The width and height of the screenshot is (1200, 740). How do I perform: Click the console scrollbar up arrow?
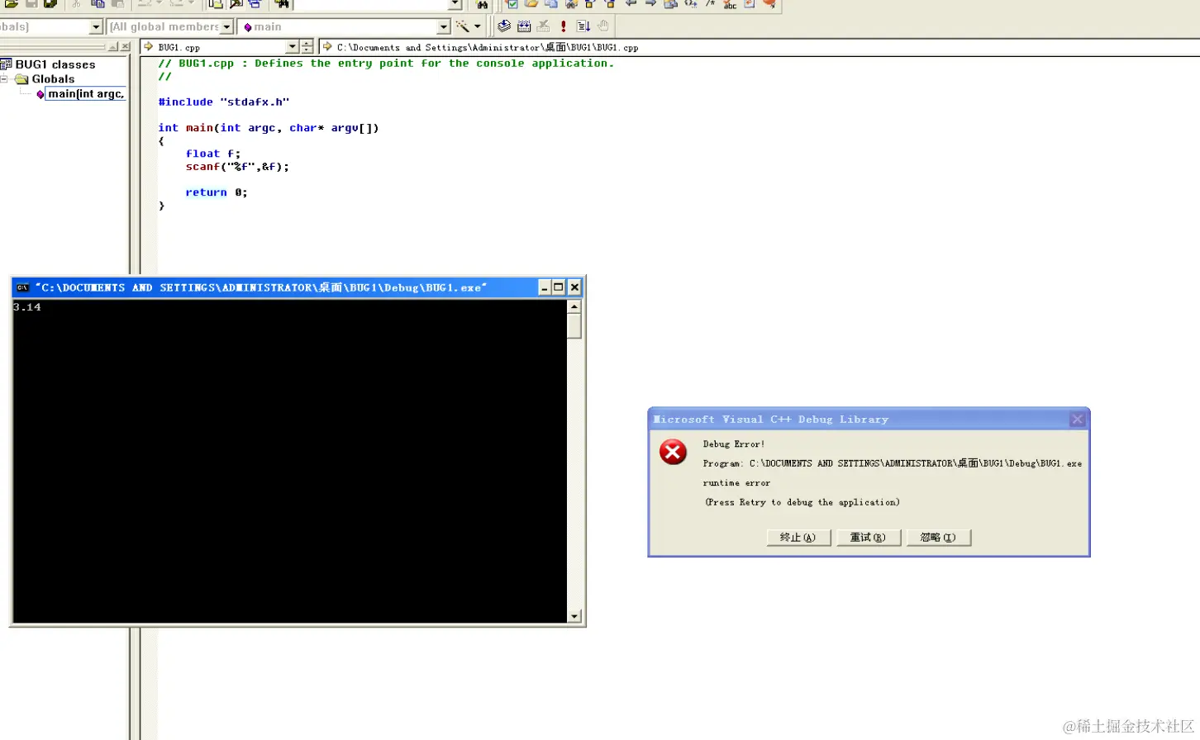(574, 307)
